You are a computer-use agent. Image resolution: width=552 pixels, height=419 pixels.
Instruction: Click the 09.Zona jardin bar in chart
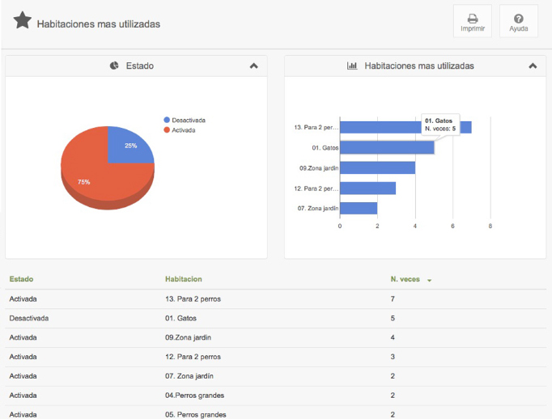[x=377, y=167]
